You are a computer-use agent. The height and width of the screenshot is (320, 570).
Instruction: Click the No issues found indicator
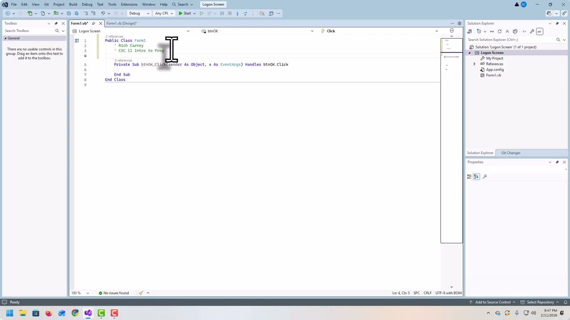[114, 293]
